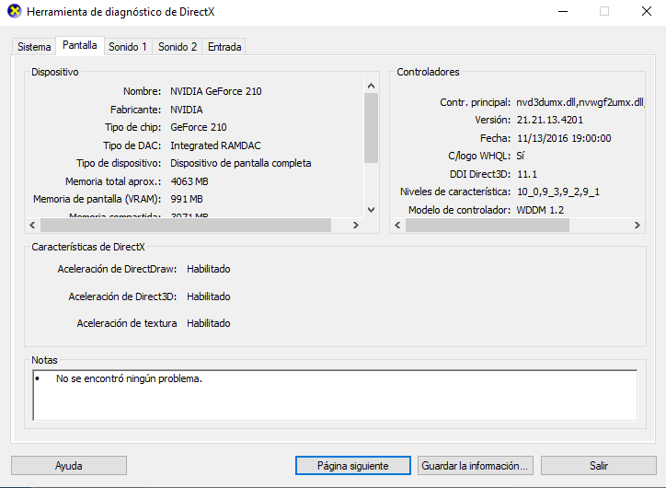Click the 4063 MB memory value

(189, 181)
